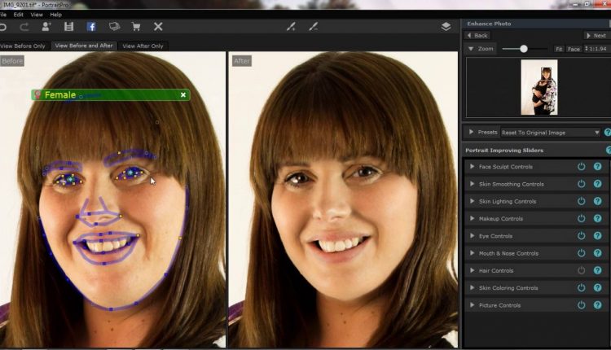This screenshot has width=611, height=350.
Task: Toggle Face Sculpt Controls power button
Action: 581,167
